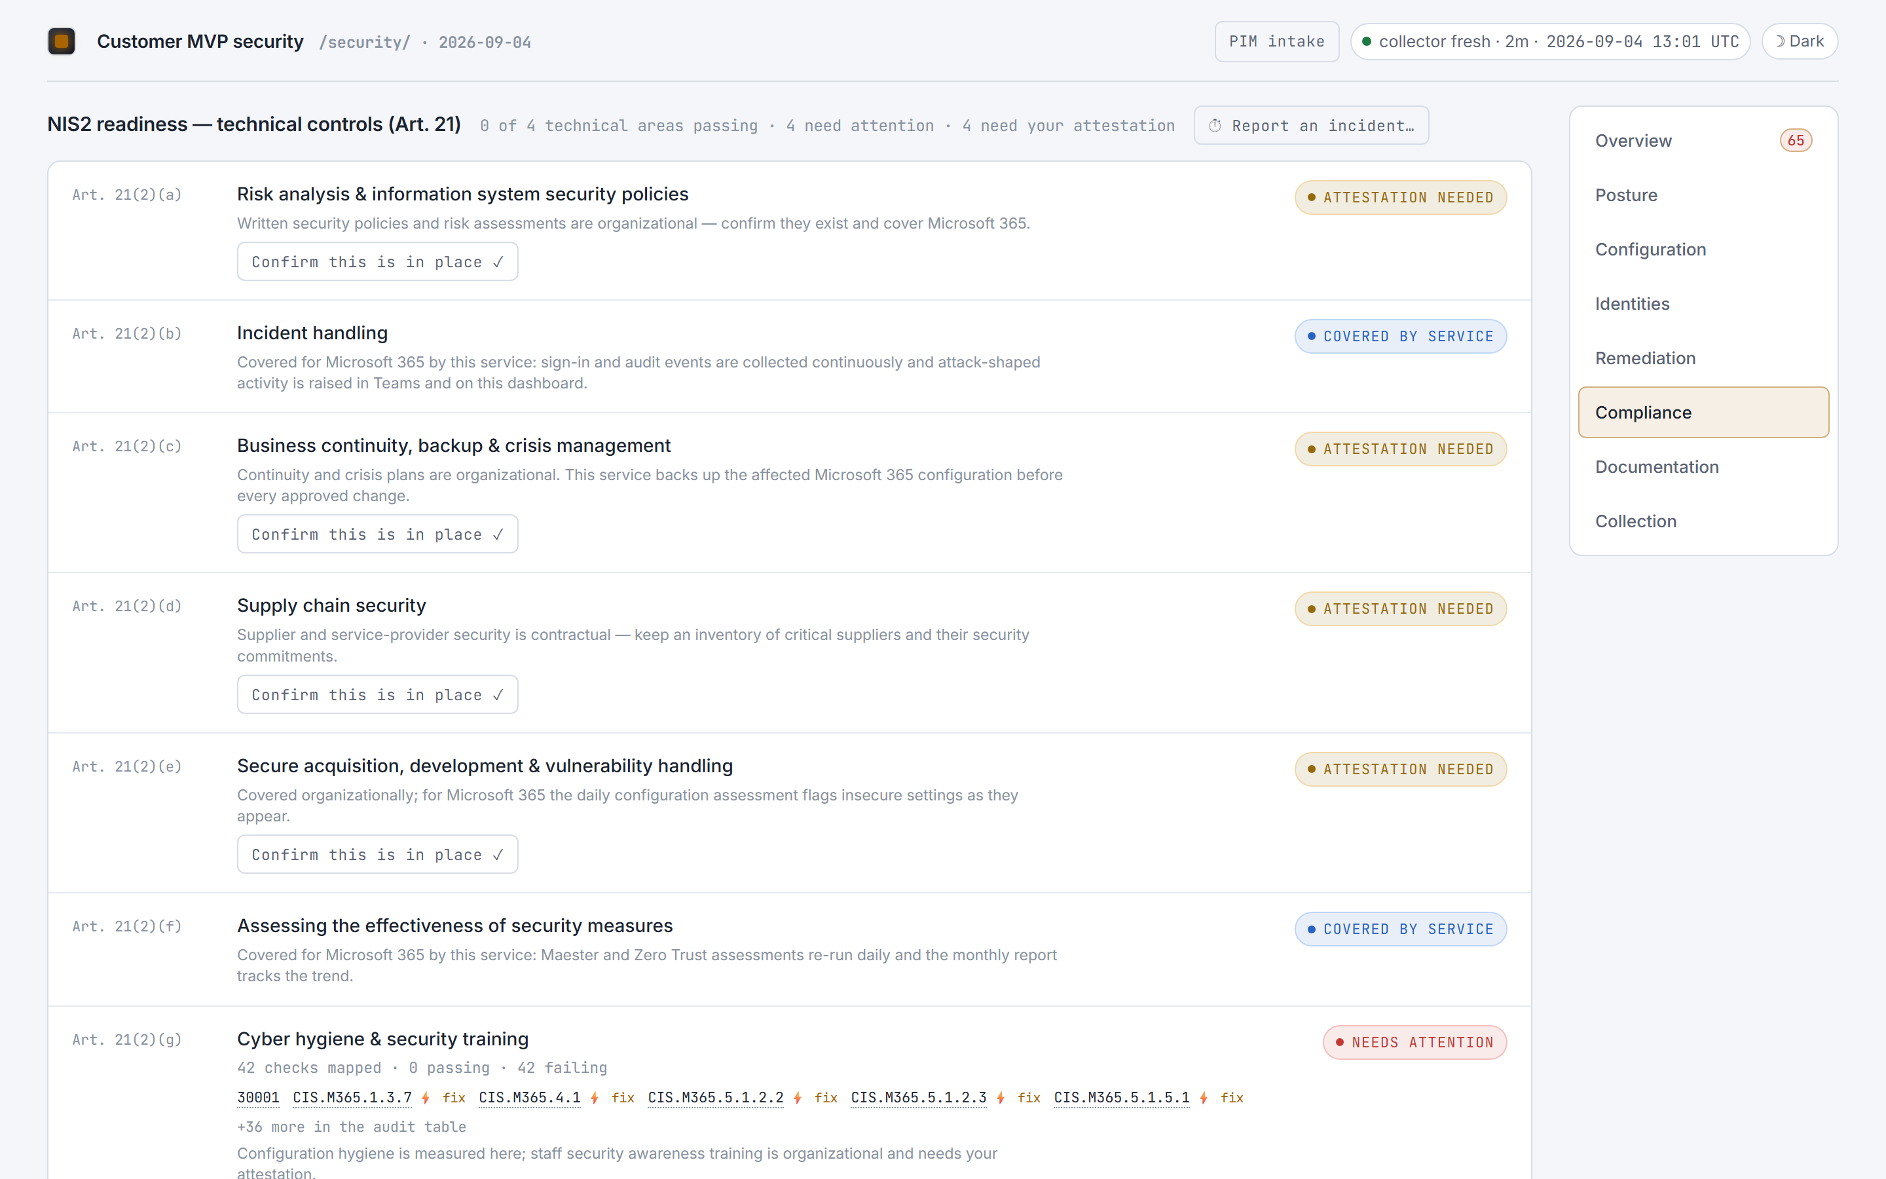Click Report an incident button
This screenshot has width=1886, height=1179.
pos(1311,126)
